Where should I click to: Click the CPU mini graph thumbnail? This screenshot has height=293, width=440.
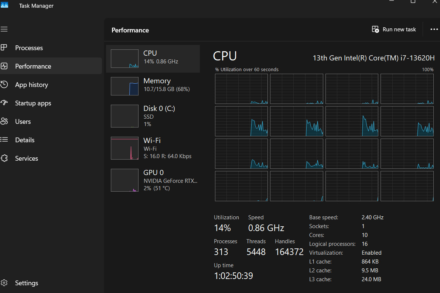[125, 59]
